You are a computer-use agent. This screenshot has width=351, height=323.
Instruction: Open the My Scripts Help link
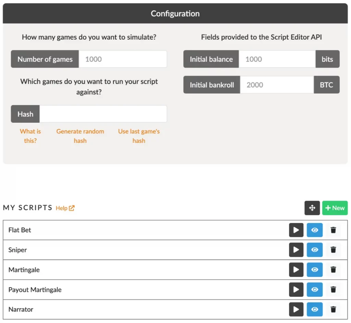coord(65,208)
